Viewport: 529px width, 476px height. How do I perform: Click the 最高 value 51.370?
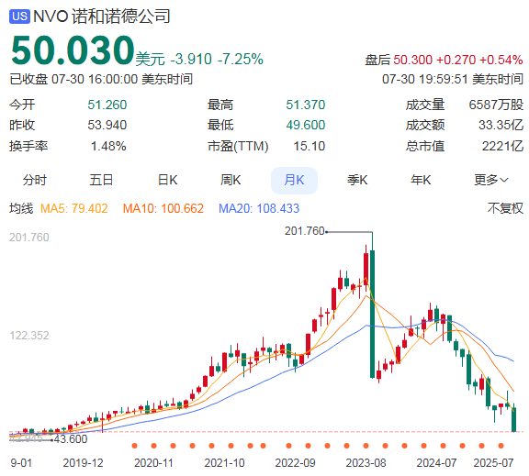(x=306, y=105)
